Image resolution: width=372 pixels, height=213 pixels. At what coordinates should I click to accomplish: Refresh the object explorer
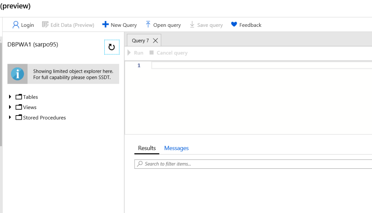click(x=112, y=47)
